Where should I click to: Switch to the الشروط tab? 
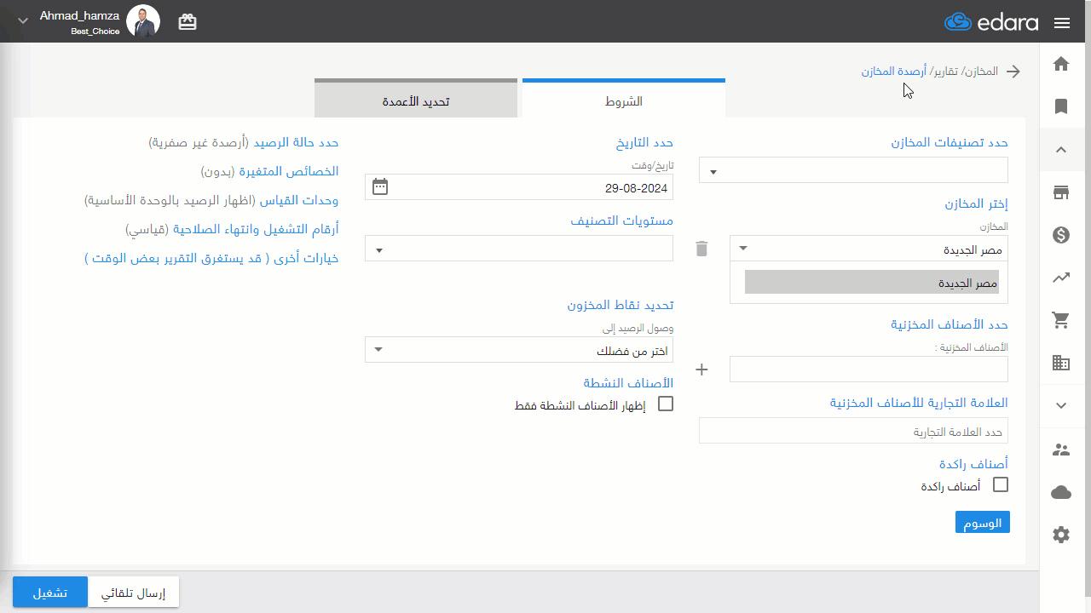tap(624, 99)
